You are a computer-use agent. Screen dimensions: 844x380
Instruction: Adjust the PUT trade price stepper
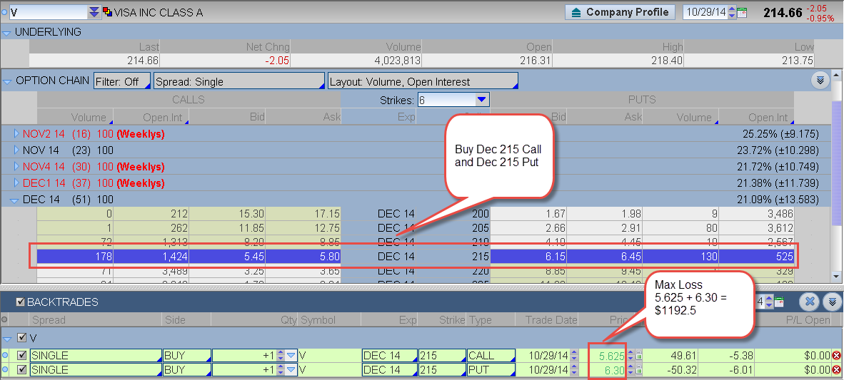(x=631, y=370)
